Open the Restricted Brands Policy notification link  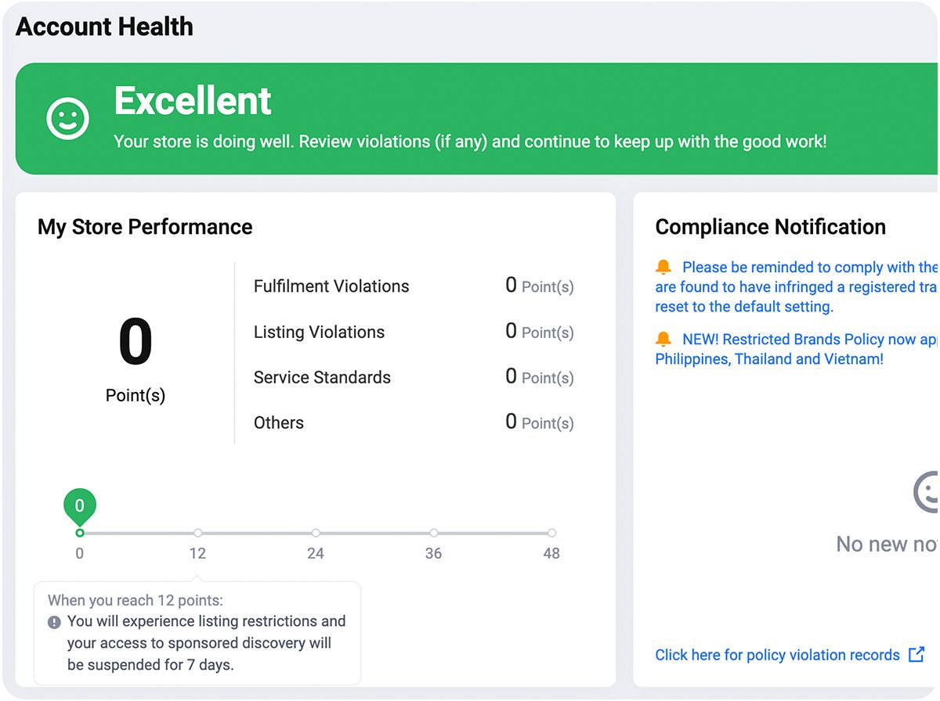797,349
